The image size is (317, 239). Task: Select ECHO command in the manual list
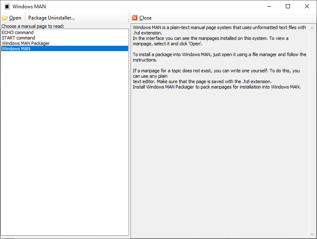click(x=65, y=32)
